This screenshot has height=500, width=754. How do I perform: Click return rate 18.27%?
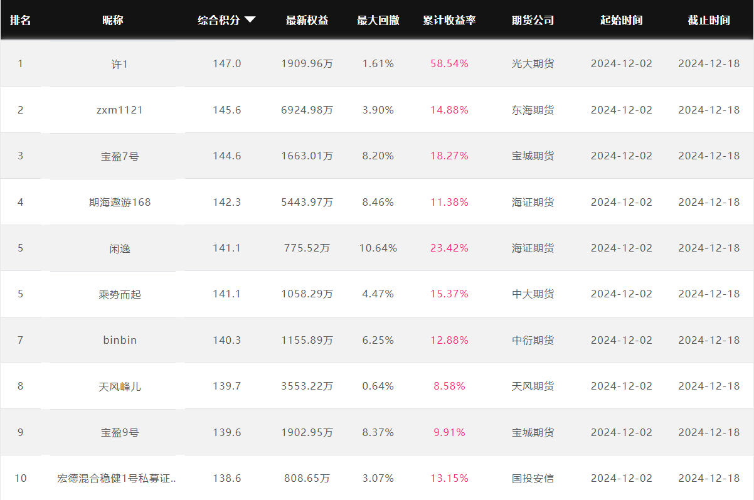[x=449, y=156]
